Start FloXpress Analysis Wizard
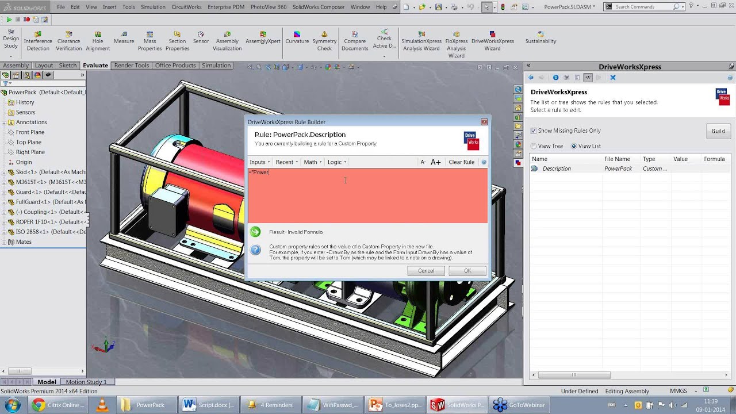Screen dimensions: 736x414 tap(456, 44)
